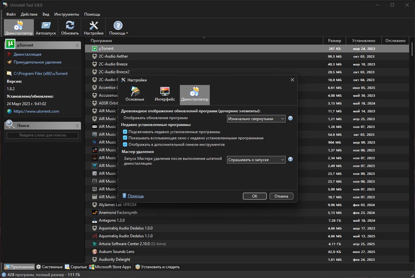Toggle Подсвечивать недавно установленные программы checkbox
Viewport: 415px width, 278px height.
125,132
